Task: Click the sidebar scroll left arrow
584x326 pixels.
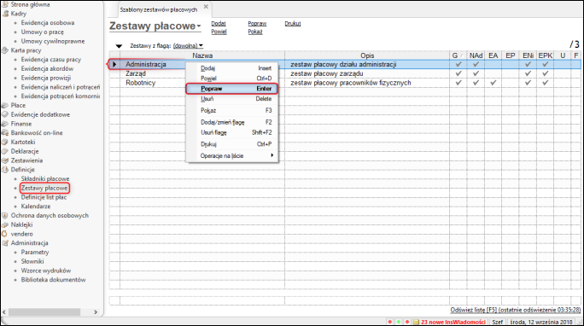Action: [x=4, y=311]
